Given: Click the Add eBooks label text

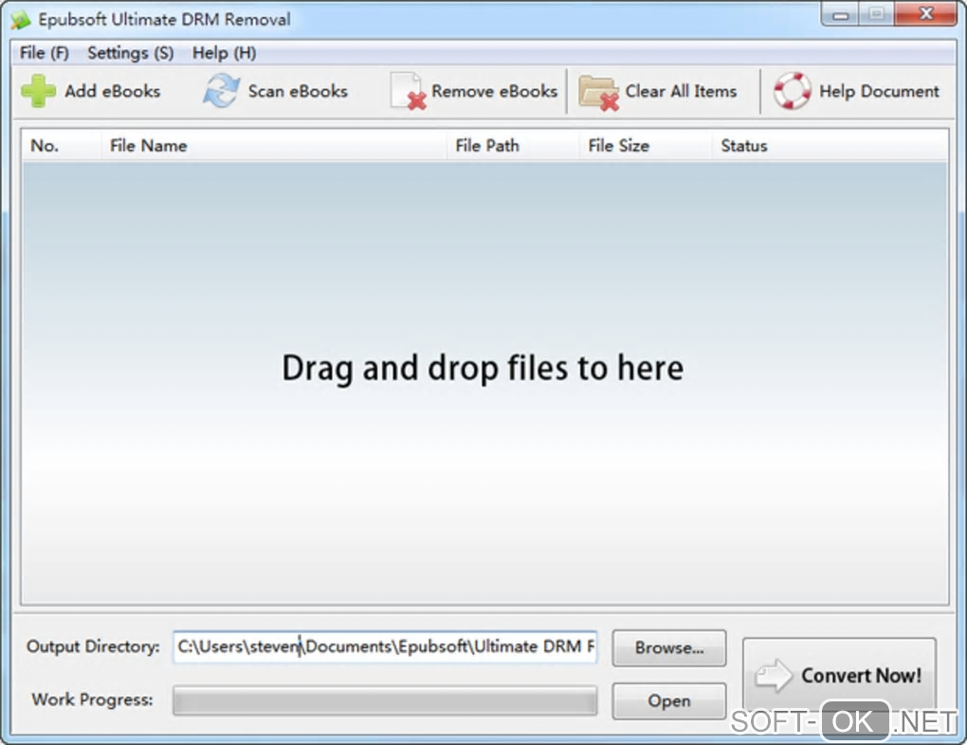Looking at the screenshot, I should click(x=112, y=91).
